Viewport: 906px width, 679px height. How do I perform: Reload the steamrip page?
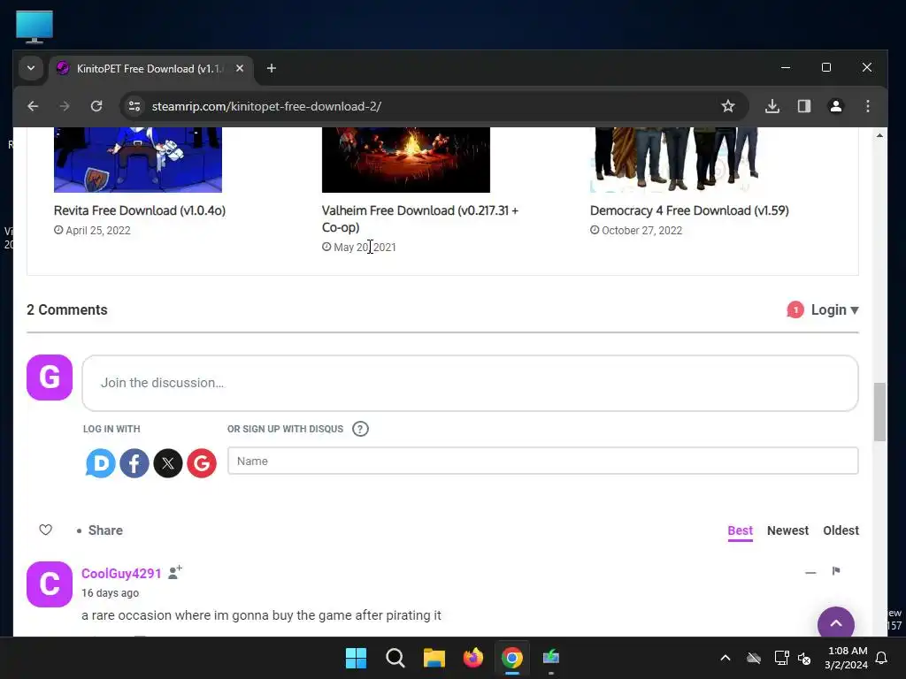point(96,106)
